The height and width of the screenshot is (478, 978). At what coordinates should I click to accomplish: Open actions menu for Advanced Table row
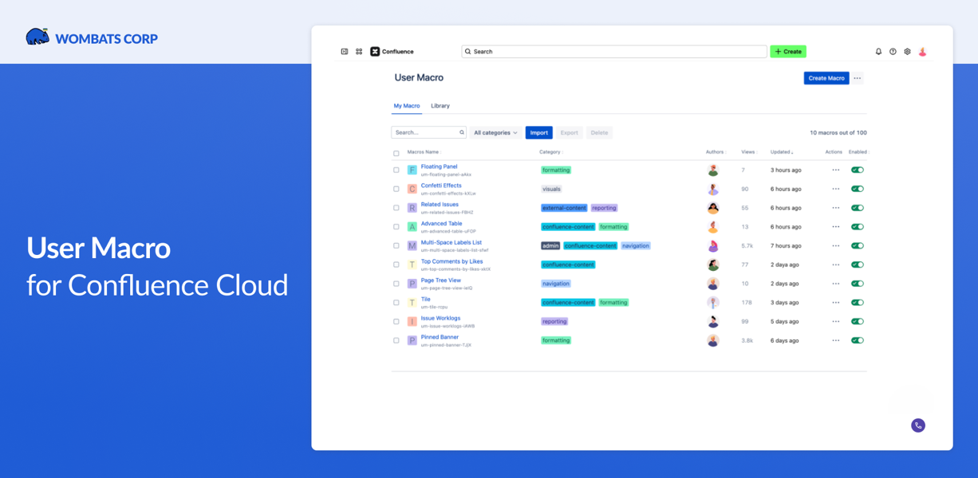835,227
